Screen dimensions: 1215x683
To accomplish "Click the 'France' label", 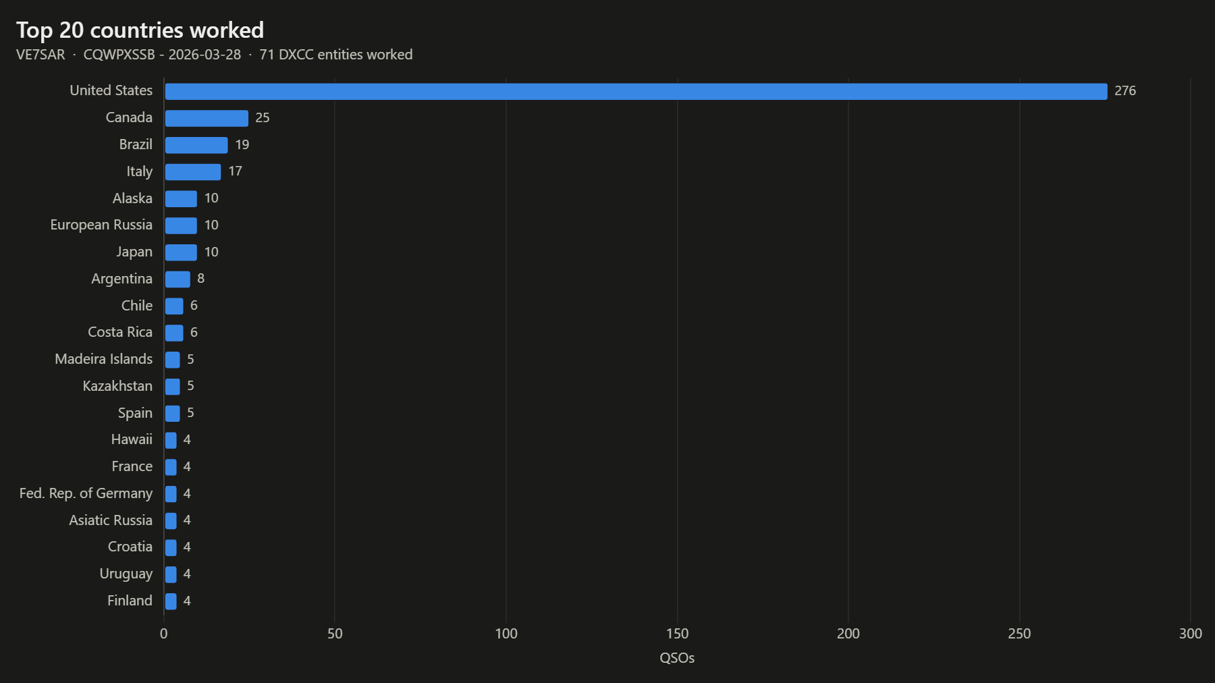I will (132, 466).
